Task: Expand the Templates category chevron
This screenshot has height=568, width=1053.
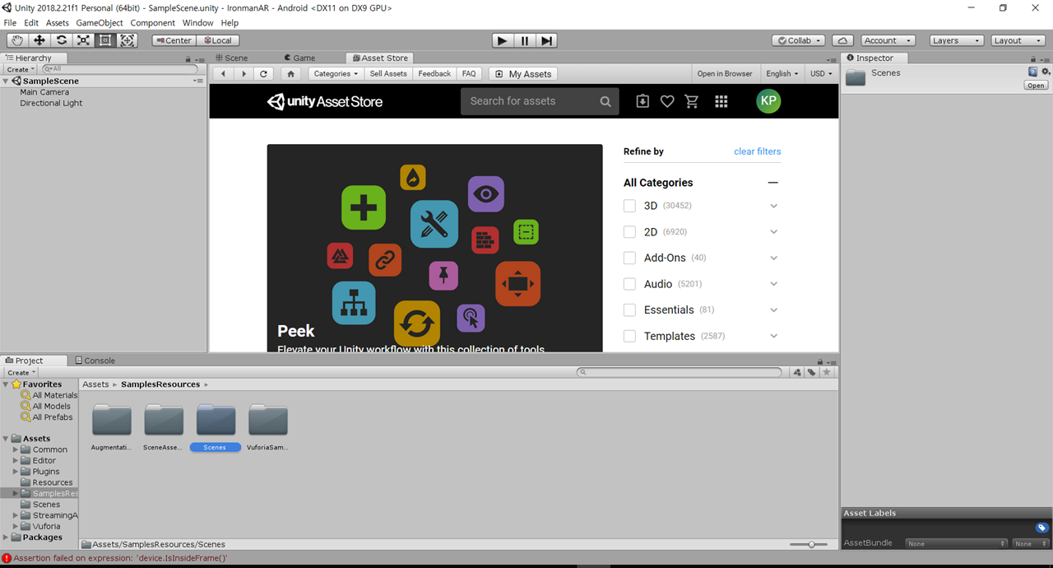Action: point(773,336)
